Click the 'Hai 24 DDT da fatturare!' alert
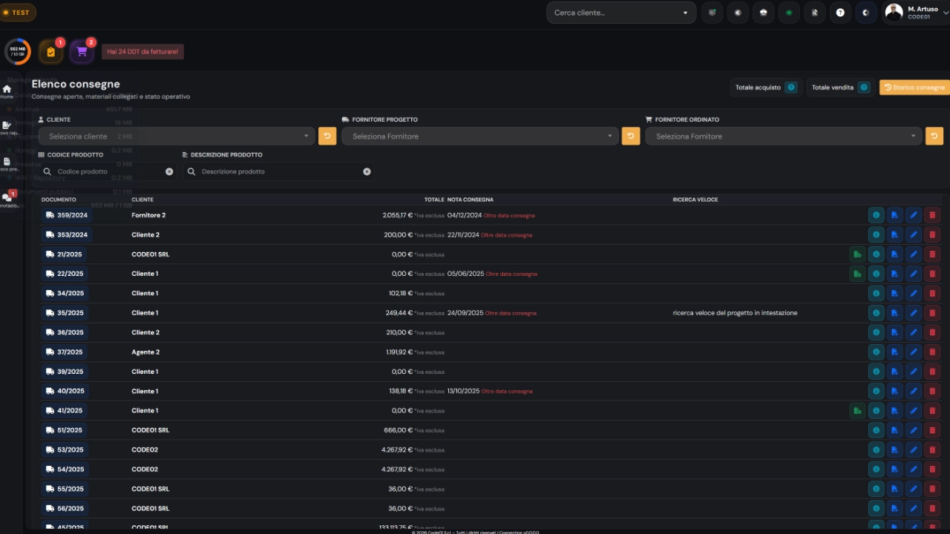Image resolution: width=950 pixels, height=534 pixels. click(x=142, y=52)
